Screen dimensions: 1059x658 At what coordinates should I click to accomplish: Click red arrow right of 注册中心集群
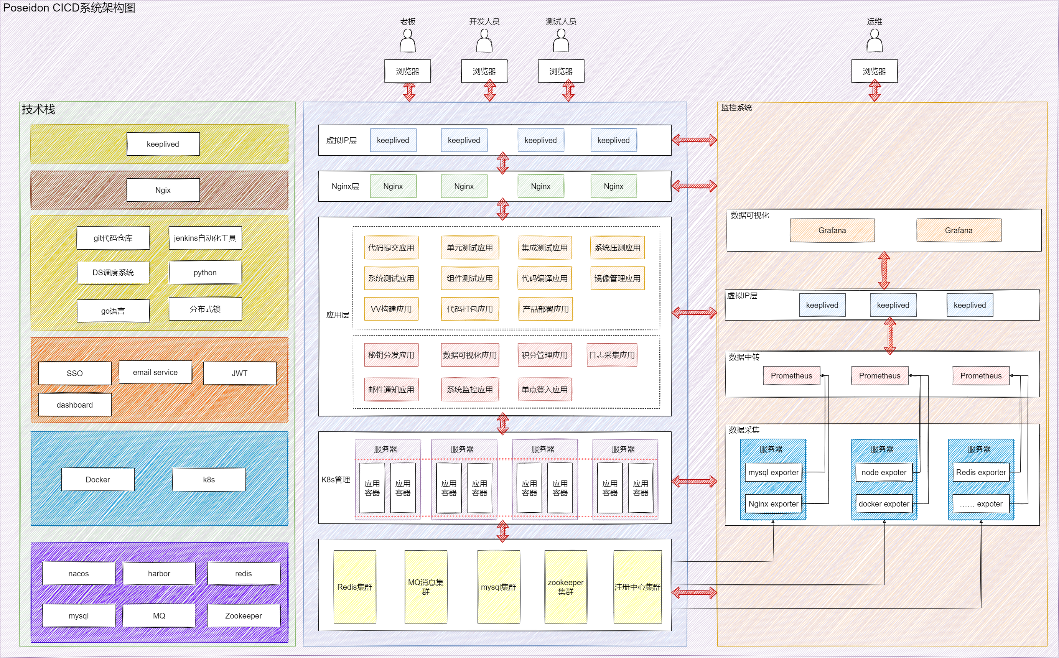pyautogui.click(x=694, y=592)
